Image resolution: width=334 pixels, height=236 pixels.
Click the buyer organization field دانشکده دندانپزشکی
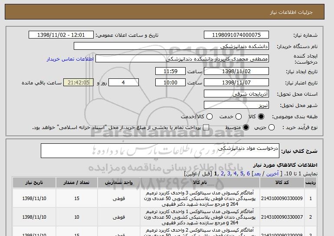(x=171, y=46)
